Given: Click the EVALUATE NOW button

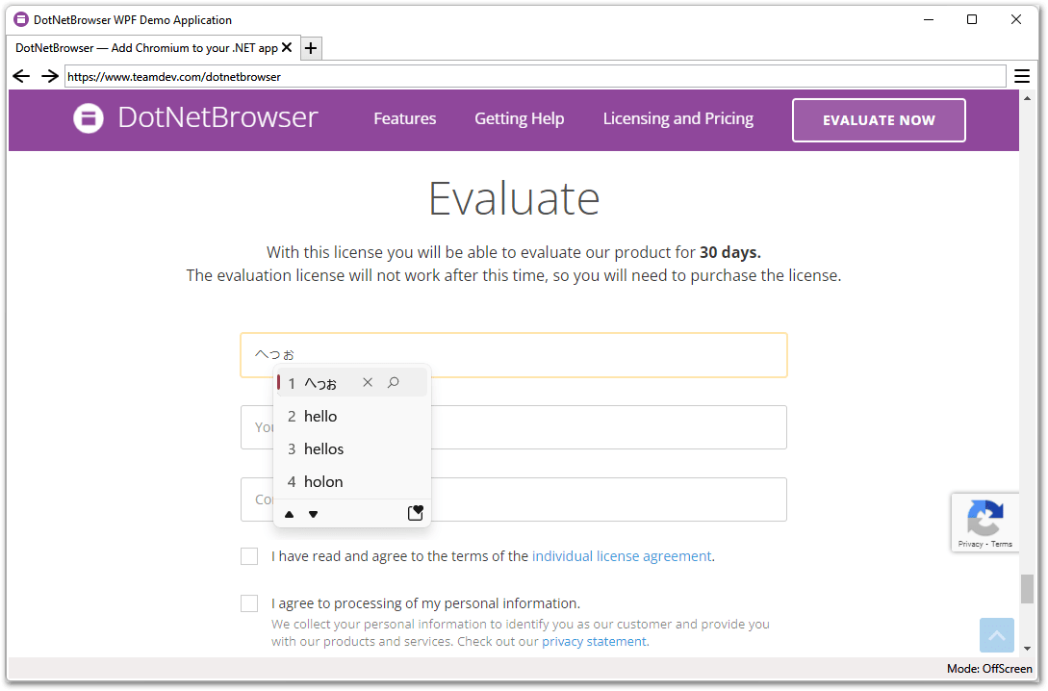Looking at the screenshot, I should coord(879,120).
